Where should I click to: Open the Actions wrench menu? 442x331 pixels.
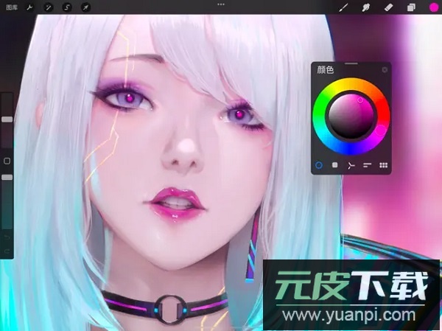coord(29,7)
